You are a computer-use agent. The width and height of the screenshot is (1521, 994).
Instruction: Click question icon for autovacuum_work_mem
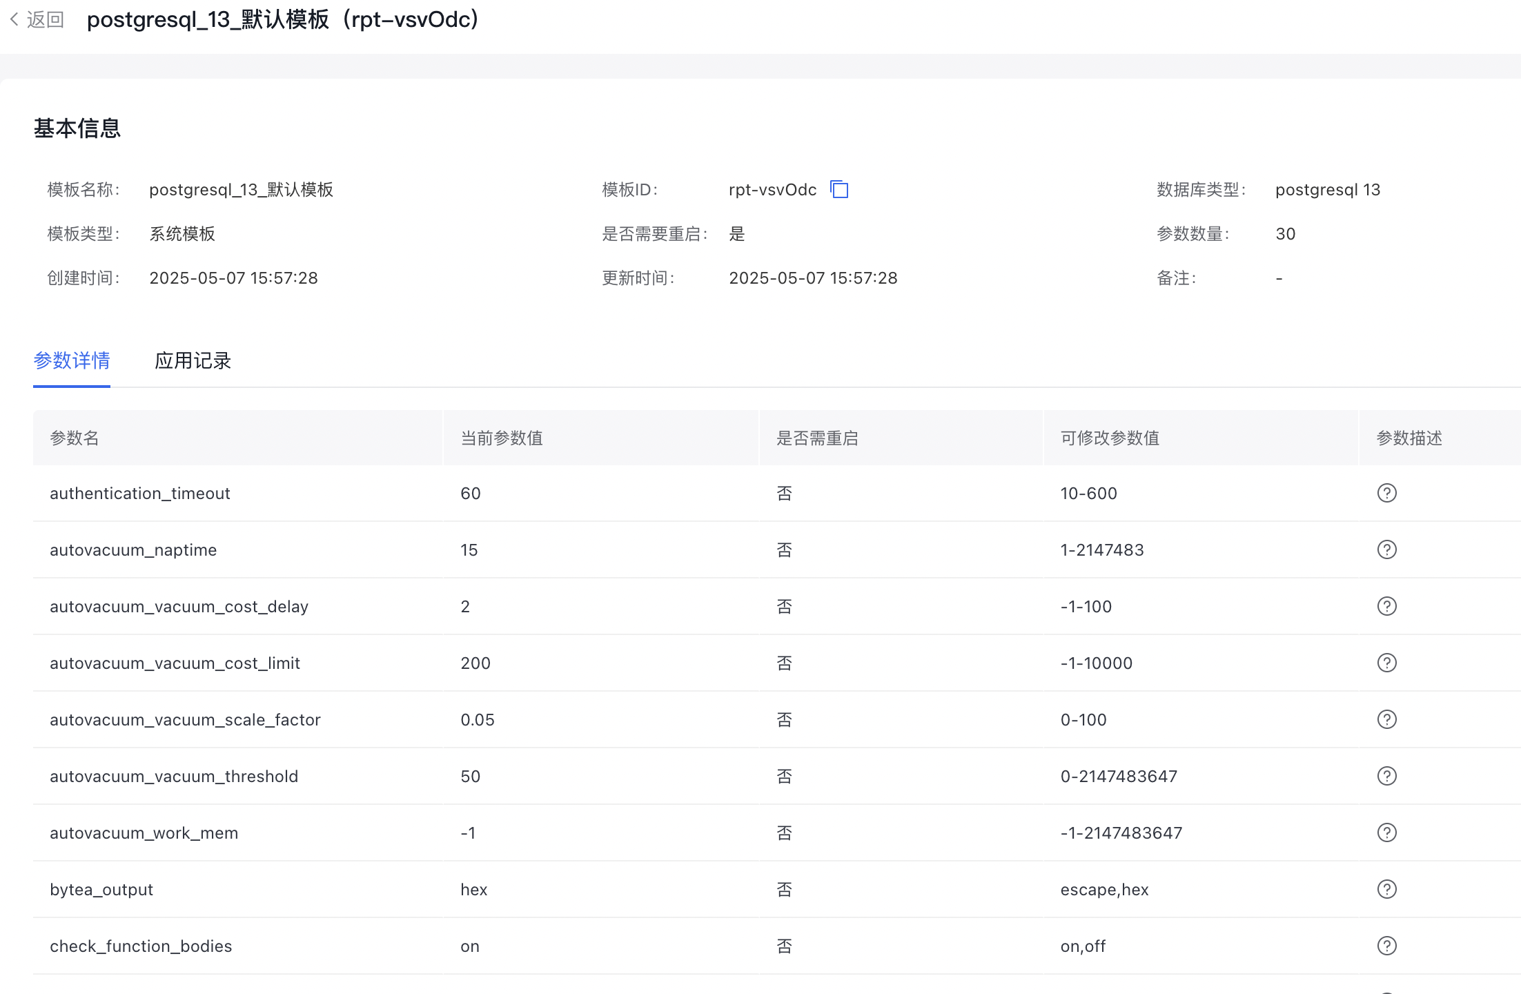pyautogui.click(x=1386, y=832)
